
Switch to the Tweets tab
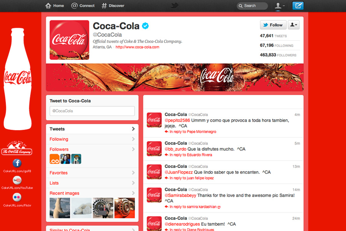[x=57, y=129]
